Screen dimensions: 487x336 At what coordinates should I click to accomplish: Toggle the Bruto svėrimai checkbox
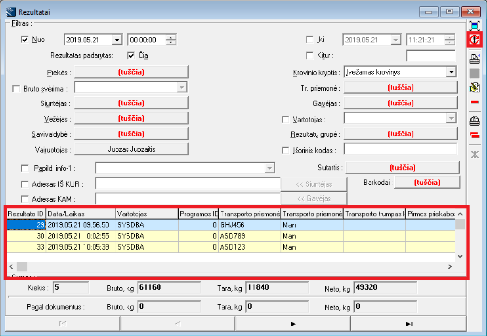point(16,88)
